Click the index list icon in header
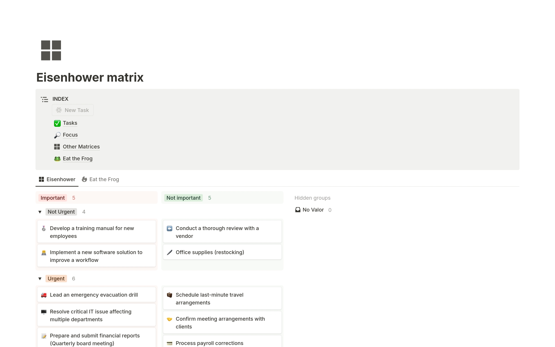 coord(44,99)
